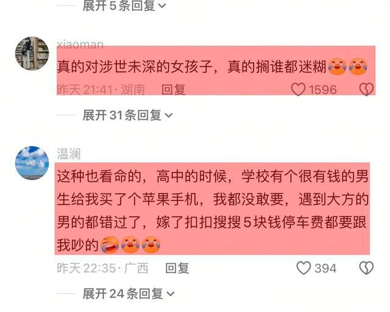Dislike xiaoman's comment using broken heart
The width and height of the screenshot is (390, 312).
[366, 90]
